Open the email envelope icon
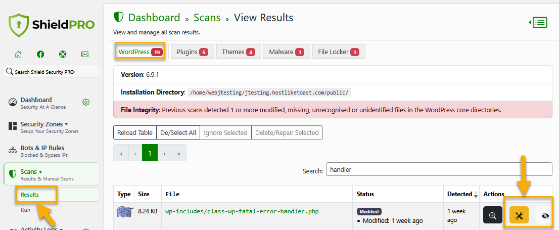The height and width of the screenshot is (230, 559). click(x=85, y=54)
